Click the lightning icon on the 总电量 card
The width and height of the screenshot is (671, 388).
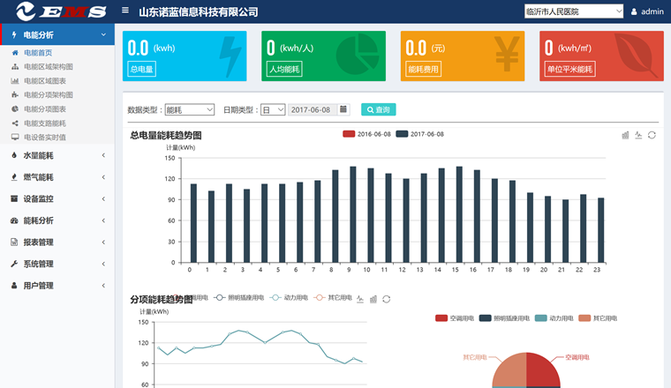230,56
